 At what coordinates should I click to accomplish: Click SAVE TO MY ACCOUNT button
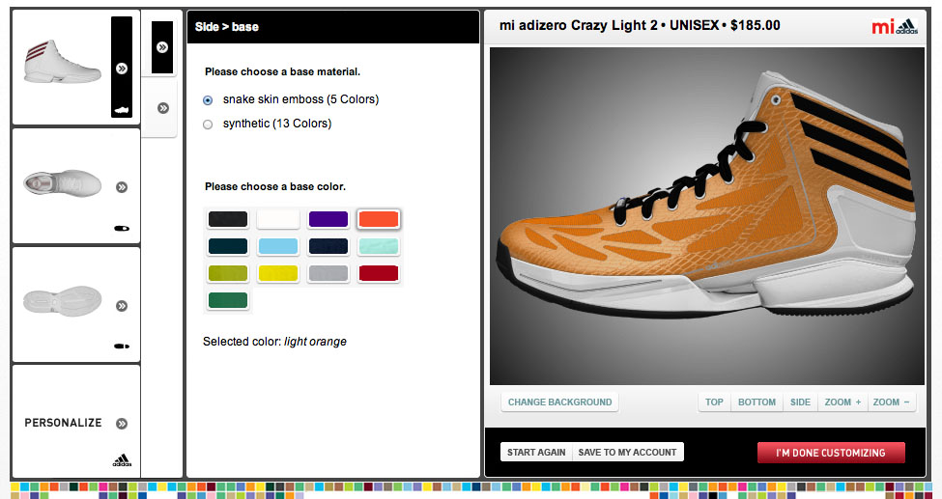pyautogui.click(x=627, y=452)
